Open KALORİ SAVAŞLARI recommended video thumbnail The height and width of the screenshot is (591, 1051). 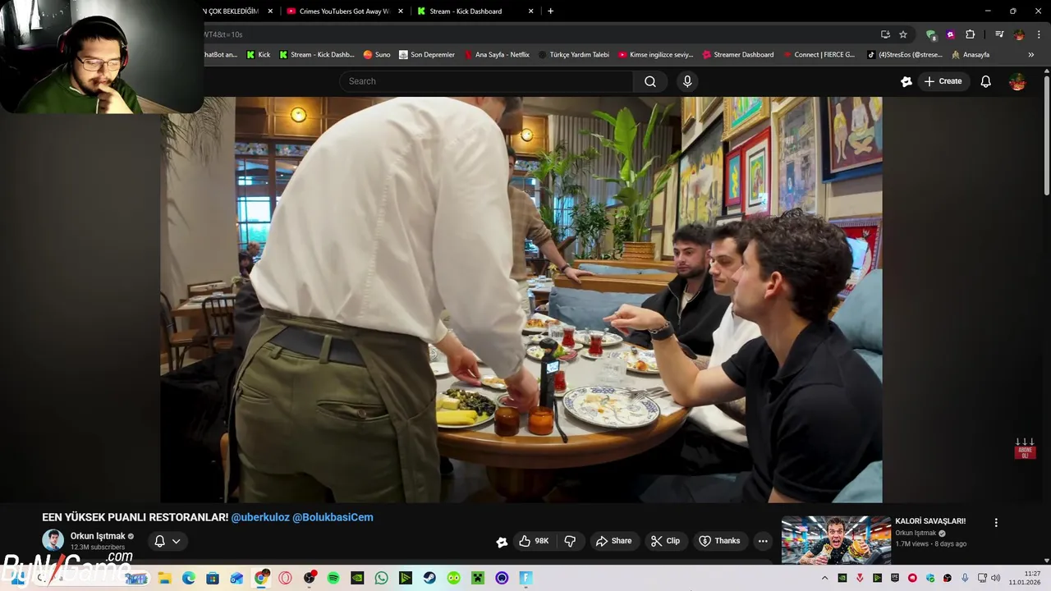coord(836,540)
